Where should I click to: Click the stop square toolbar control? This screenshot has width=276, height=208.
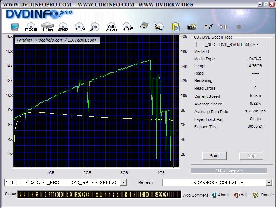(x=239, y=27)
